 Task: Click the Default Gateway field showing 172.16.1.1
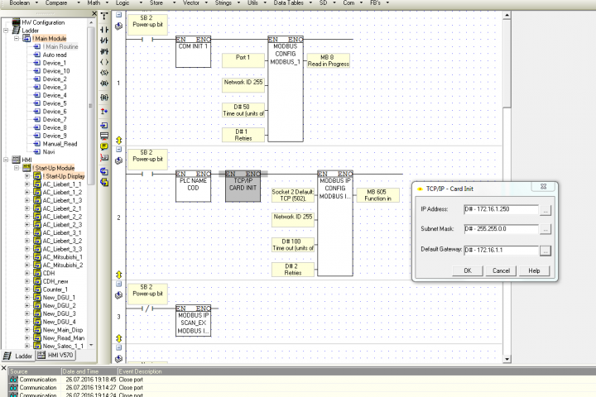[501, 250]
